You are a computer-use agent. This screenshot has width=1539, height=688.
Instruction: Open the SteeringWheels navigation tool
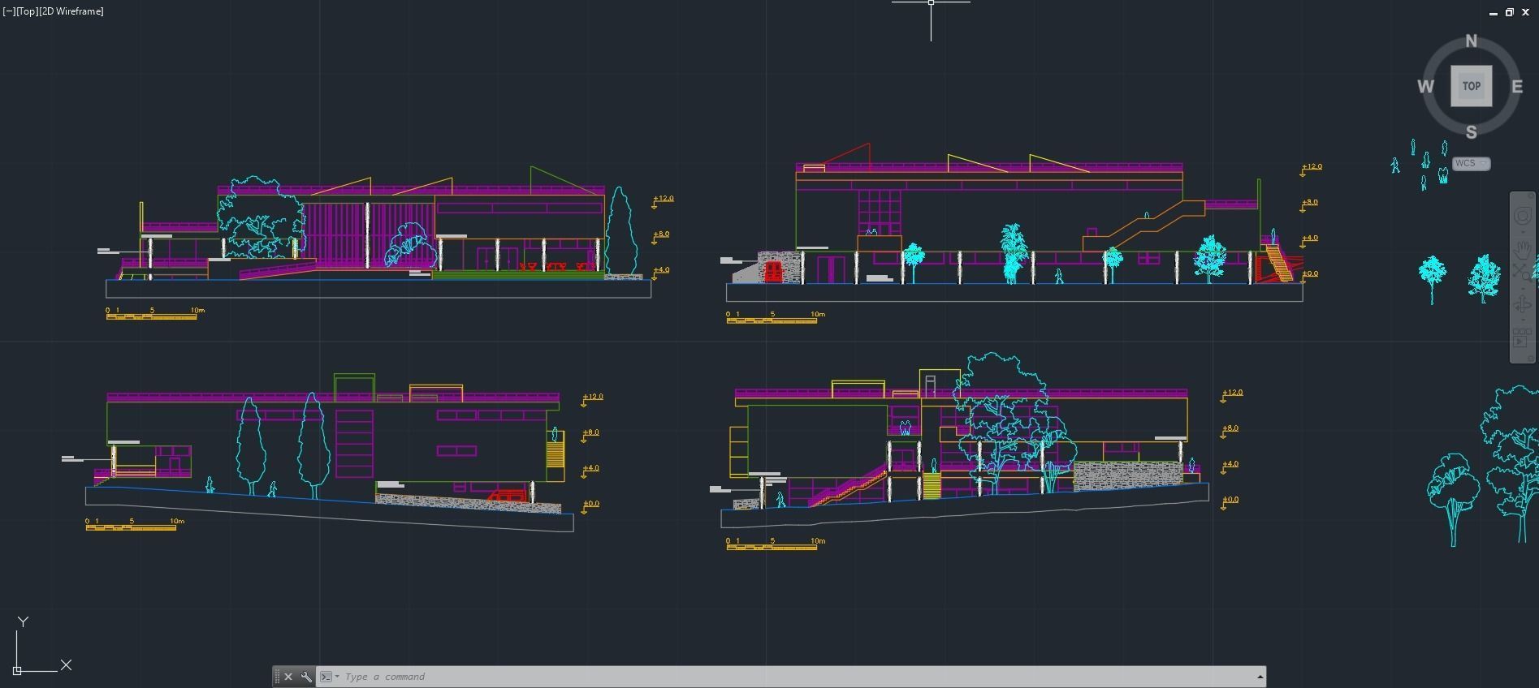tap(1522, 215)
